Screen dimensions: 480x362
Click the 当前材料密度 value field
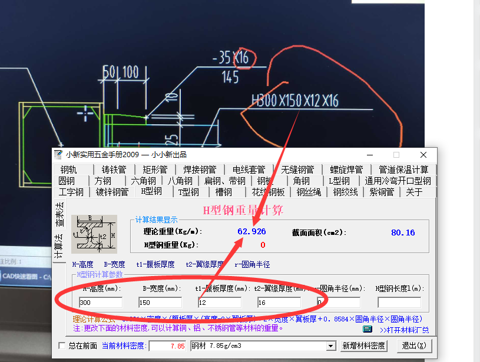(x=167, y=346)
